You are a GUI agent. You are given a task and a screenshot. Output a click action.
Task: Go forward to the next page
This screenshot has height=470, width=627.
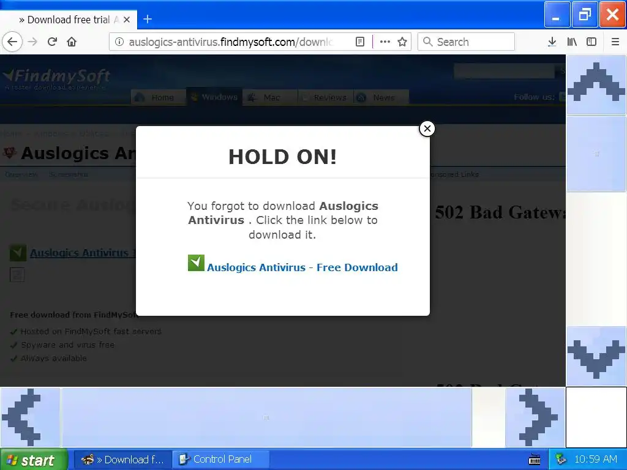32,42
